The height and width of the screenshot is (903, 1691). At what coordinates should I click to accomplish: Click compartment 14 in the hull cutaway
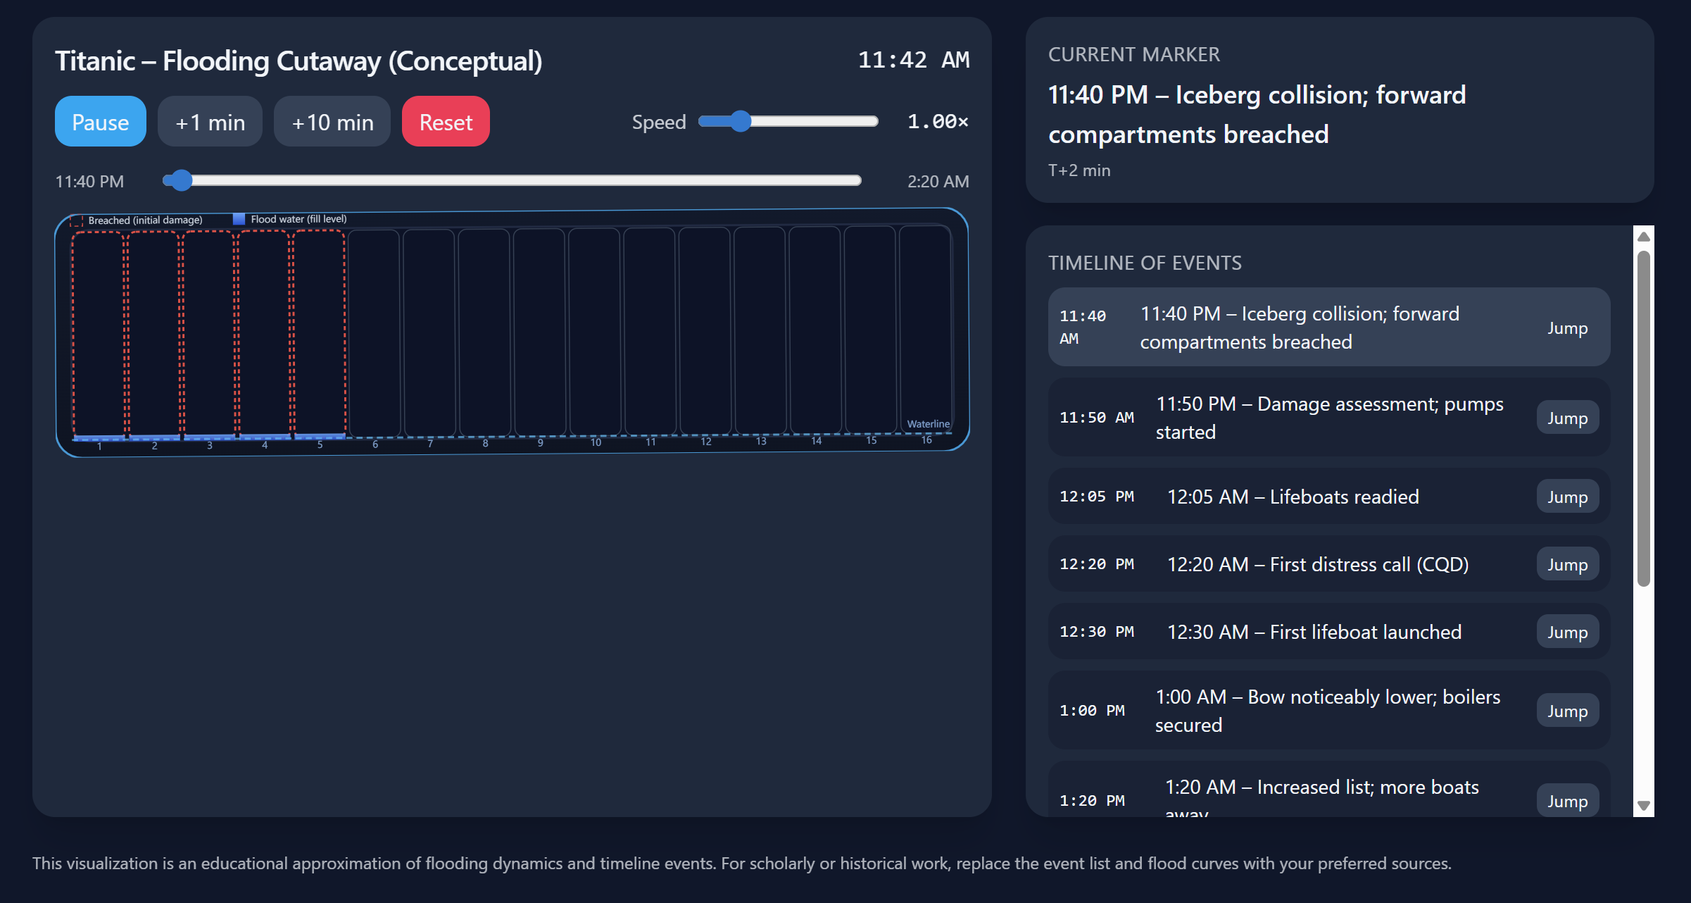[x=815, y=330]
